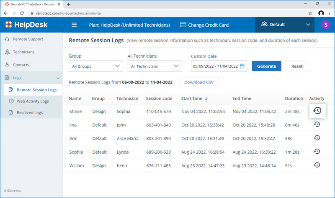Sort by the Technician column header
The height and width of the screenshot is (198, 335).
point(127,99)
